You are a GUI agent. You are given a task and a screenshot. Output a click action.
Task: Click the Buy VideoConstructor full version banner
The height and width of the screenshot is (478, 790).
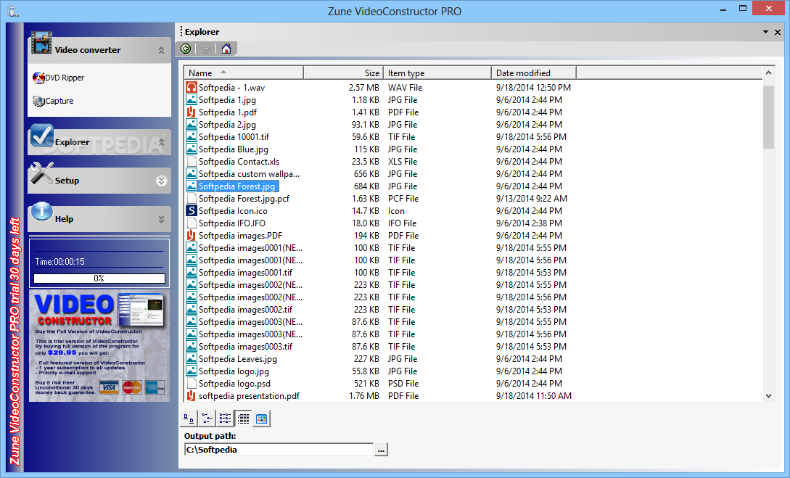coord(99,346)
